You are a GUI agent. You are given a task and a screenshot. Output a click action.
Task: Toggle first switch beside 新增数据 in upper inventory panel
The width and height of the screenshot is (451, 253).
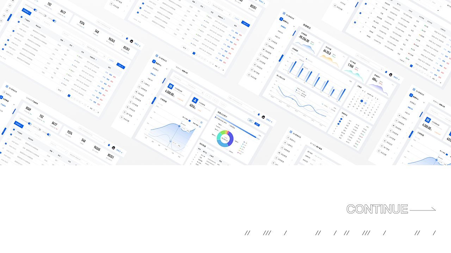(x=35, y=10)
